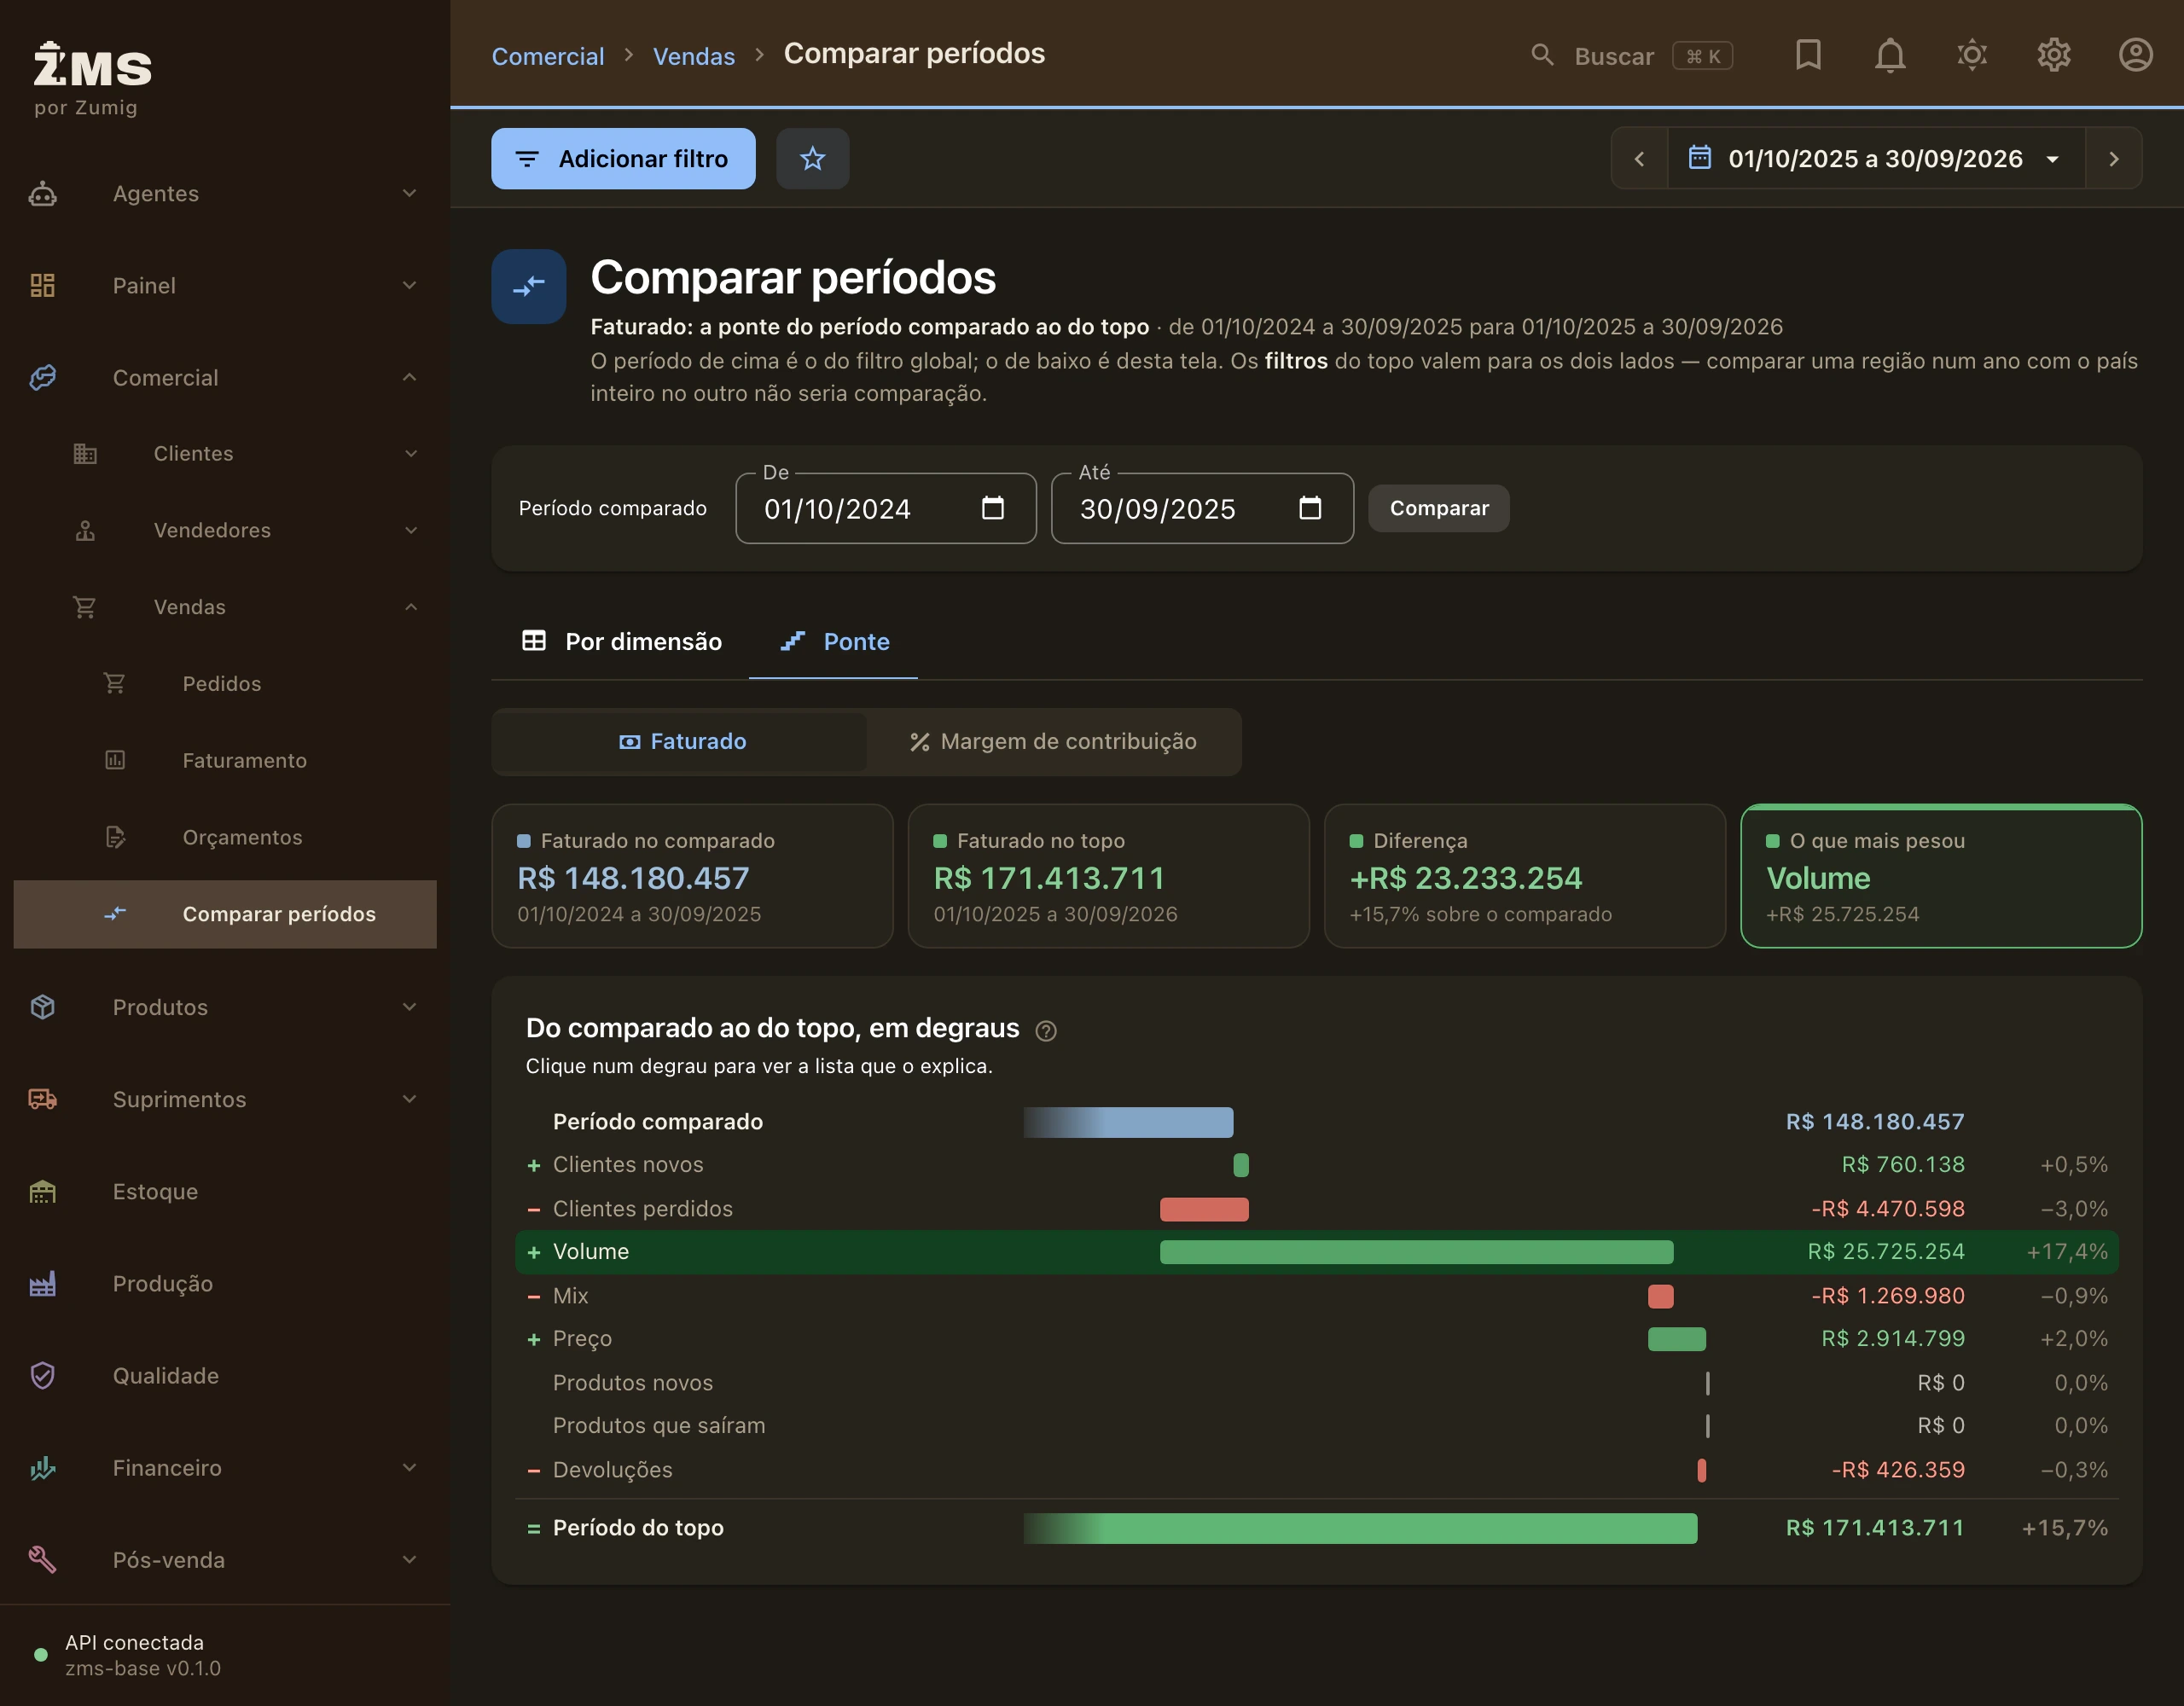Expand the Financeiro menu section
Image resolution: width=2184 pixels, height=1706 pixels.
pyautogui.click(x=225, y=1468)
